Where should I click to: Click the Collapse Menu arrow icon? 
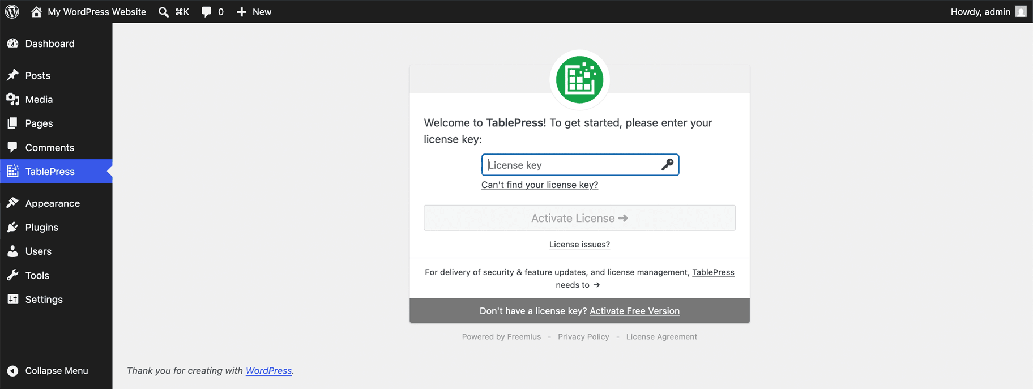tap(12, 371)
